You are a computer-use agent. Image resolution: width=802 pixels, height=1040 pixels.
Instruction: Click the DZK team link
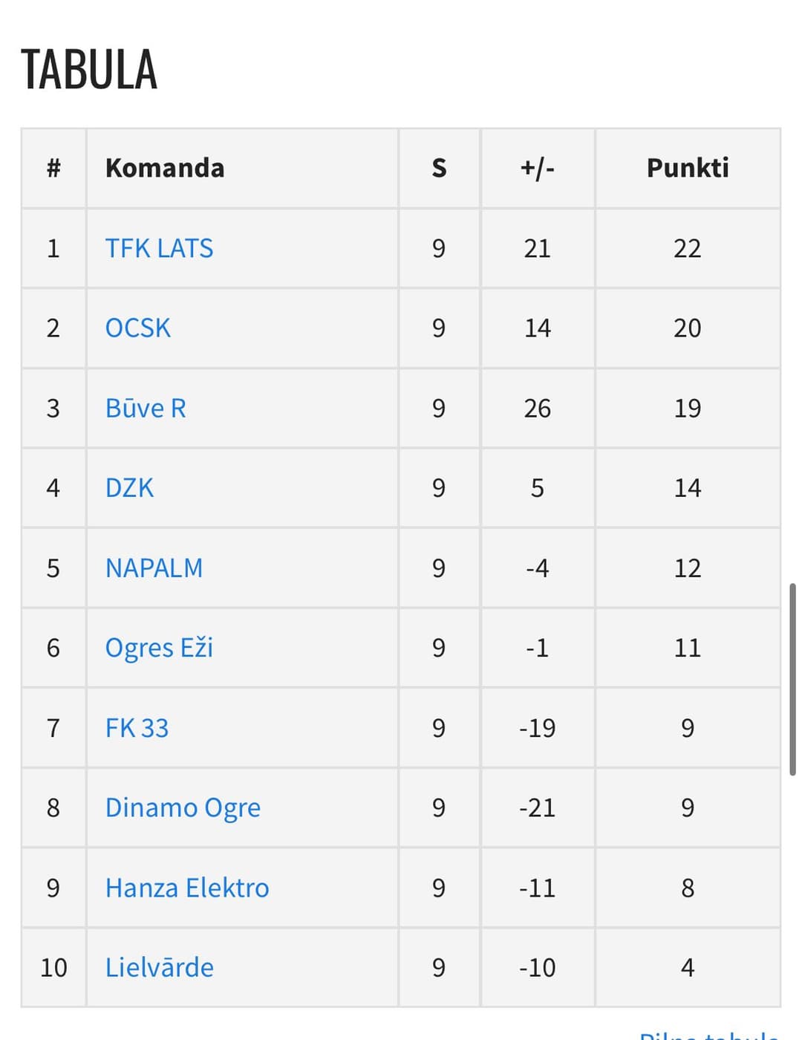point(129,488)
